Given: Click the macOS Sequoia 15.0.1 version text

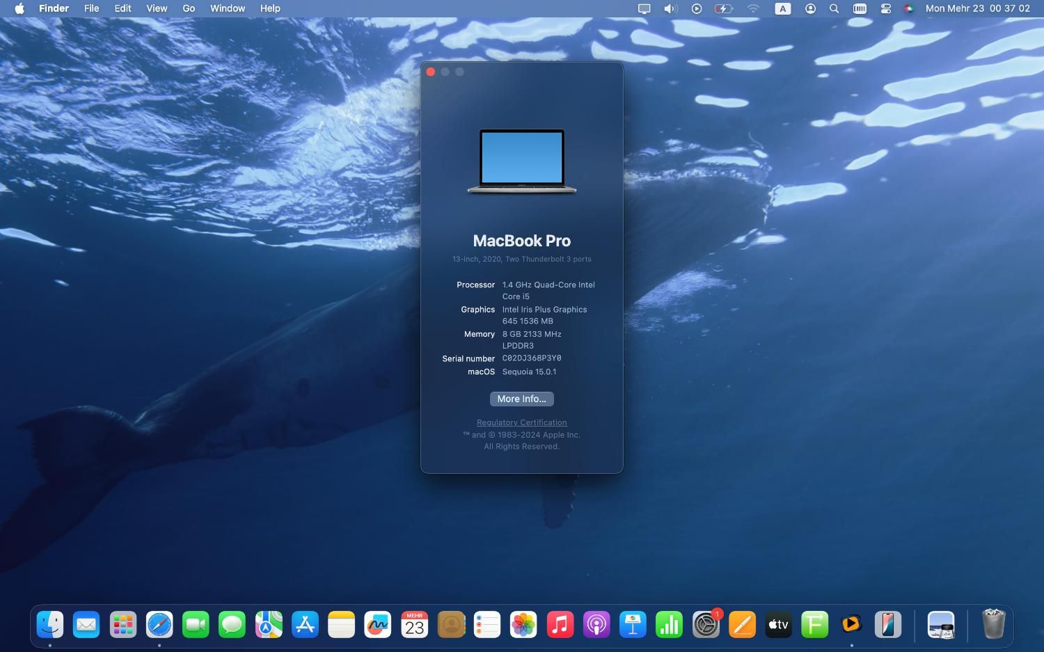Looking at the screenshot, I should coord(529,372).
